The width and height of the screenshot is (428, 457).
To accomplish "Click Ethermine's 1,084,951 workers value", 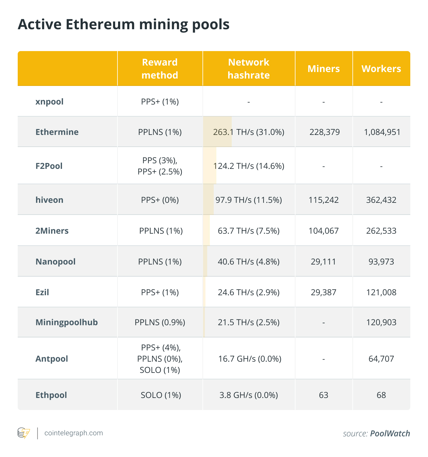I will pyautogui.click(x=382, y=132).
